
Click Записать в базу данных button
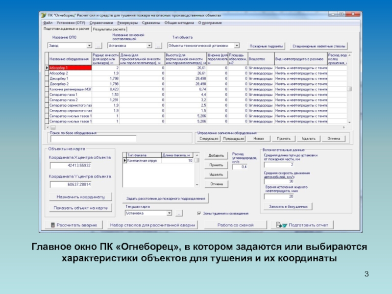pos(288,206)
